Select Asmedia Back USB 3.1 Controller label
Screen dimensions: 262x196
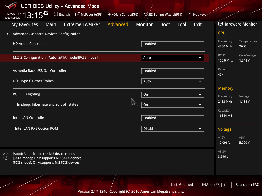coord(40,71)
